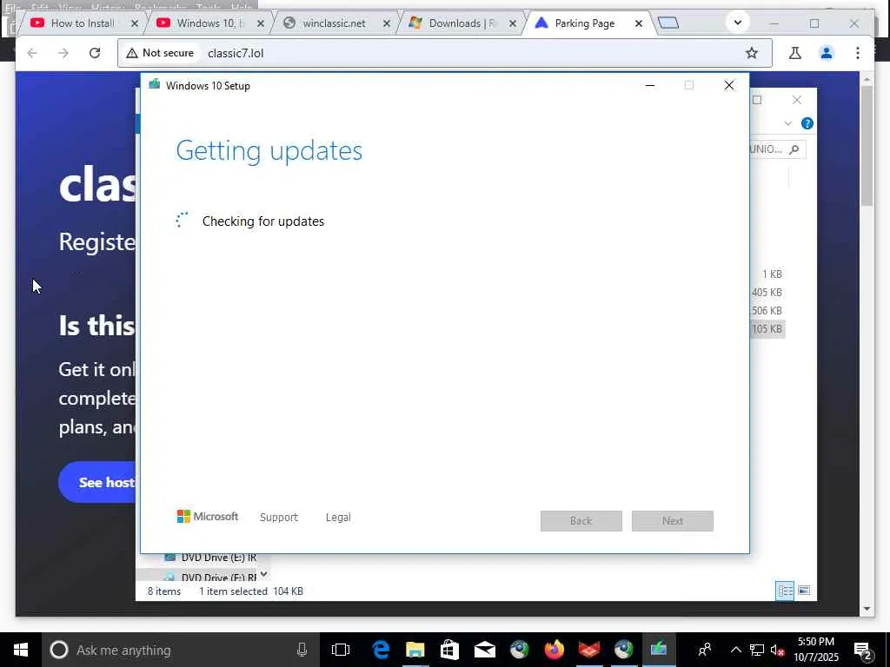Image resolution: width=890 pixels, height=667 pixels.
Task: Expand the File Explorer ribbon chevron
Action: pyautogui.click(x=787, y=123)
